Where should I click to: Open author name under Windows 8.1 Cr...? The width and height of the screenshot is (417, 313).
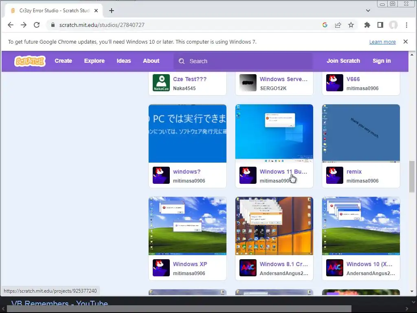click(284, 273)
